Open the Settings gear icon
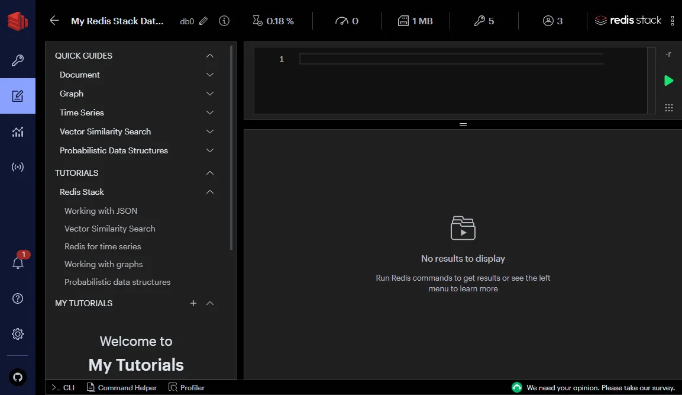682x395 pixels. pyautogui.click(x=18, y=334)
